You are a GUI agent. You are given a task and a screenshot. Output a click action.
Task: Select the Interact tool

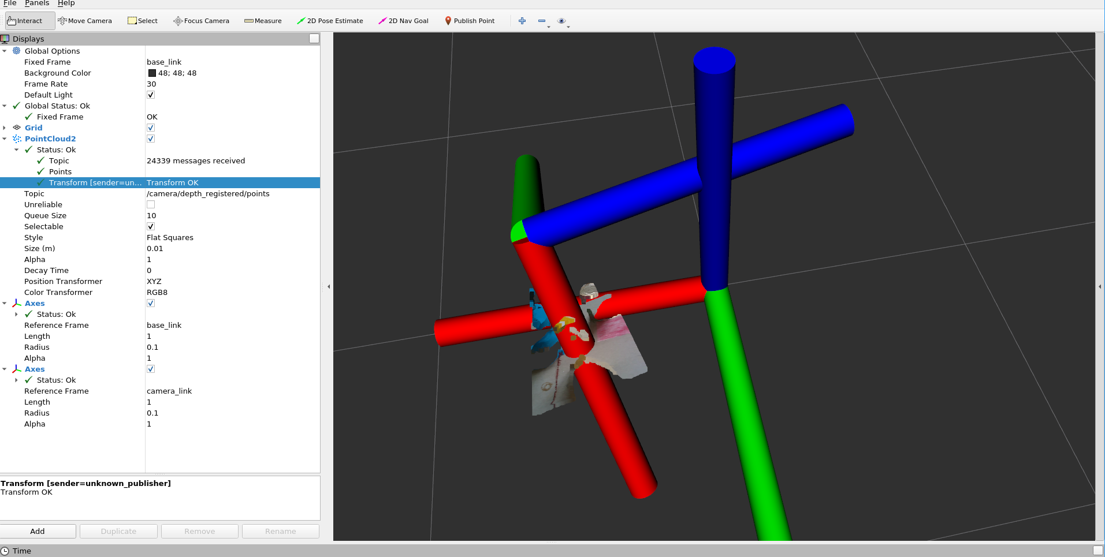[30, 21]
